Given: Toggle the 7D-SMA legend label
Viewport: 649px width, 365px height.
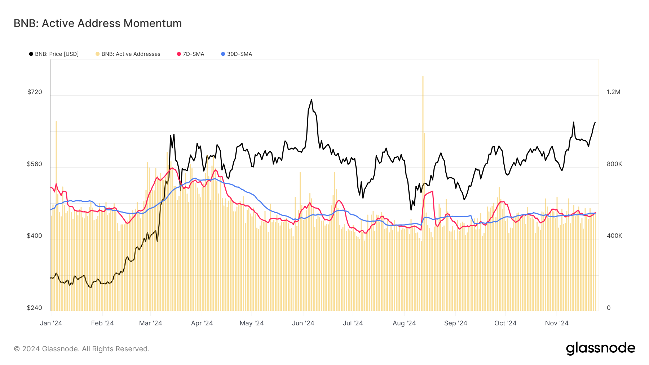Looking at the screenshot, I should (193, 54).
